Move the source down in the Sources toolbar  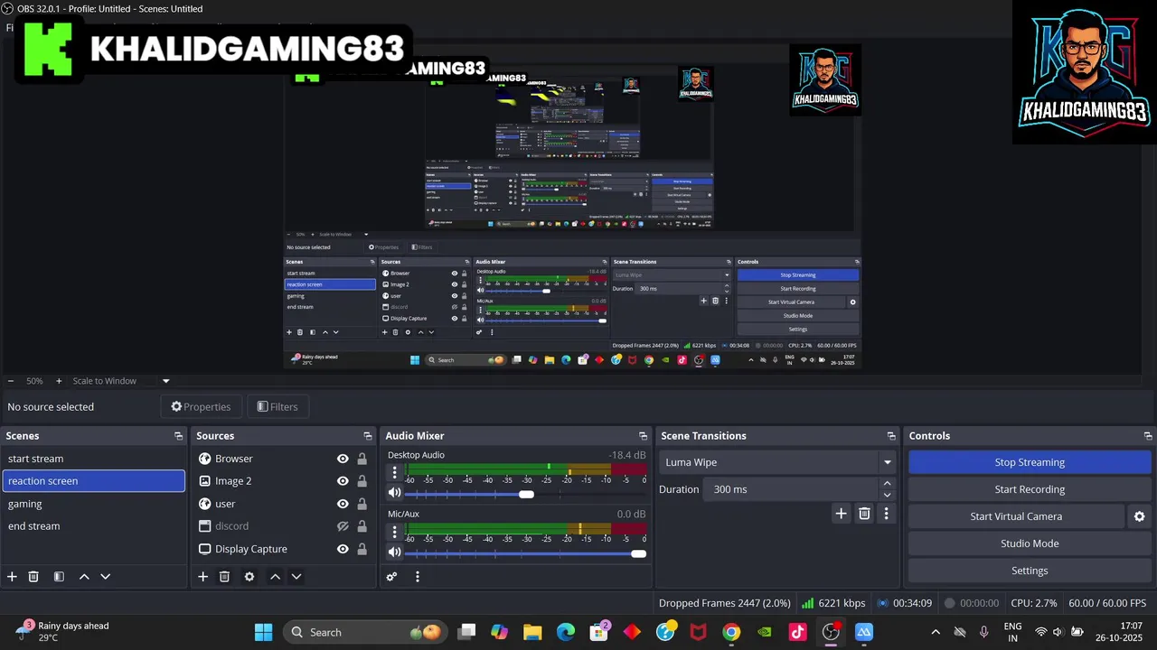[296, 577]
